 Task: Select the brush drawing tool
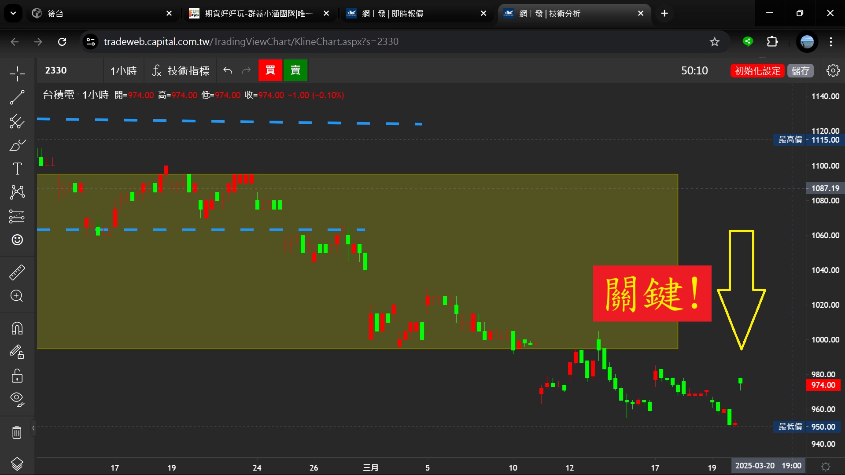17,145
